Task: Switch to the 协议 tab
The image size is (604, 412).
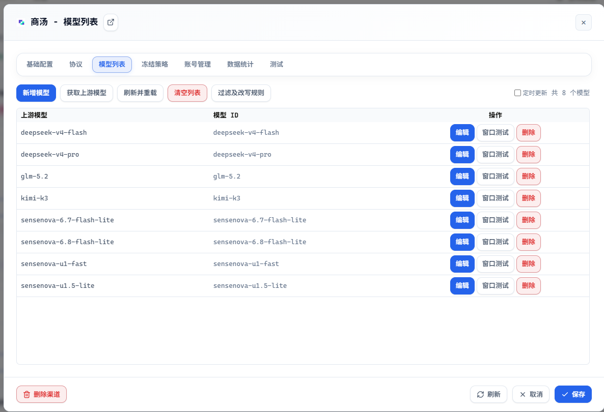Action: pos(76,64)
